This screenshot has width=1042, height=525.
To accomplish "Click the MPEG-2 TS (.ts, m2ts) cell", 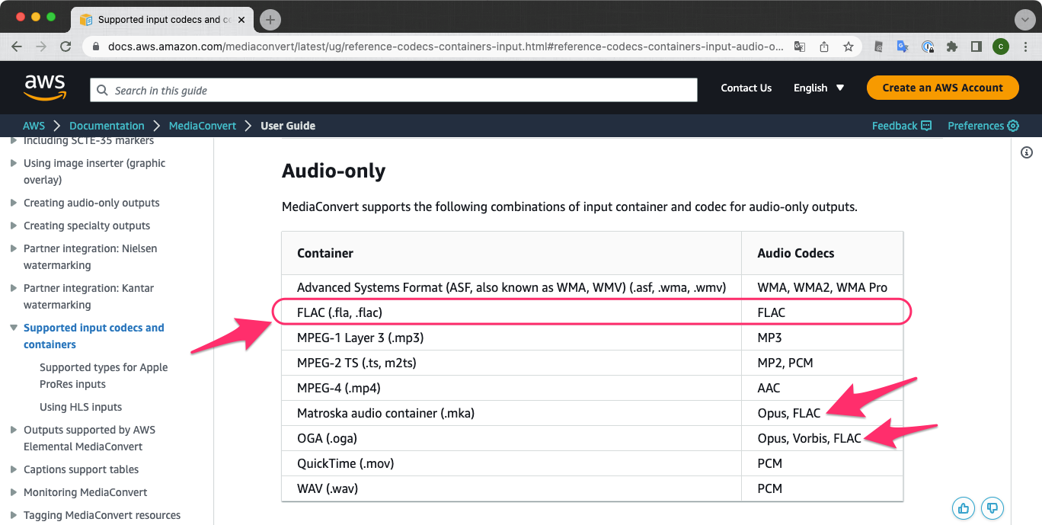I will [511, 363].
